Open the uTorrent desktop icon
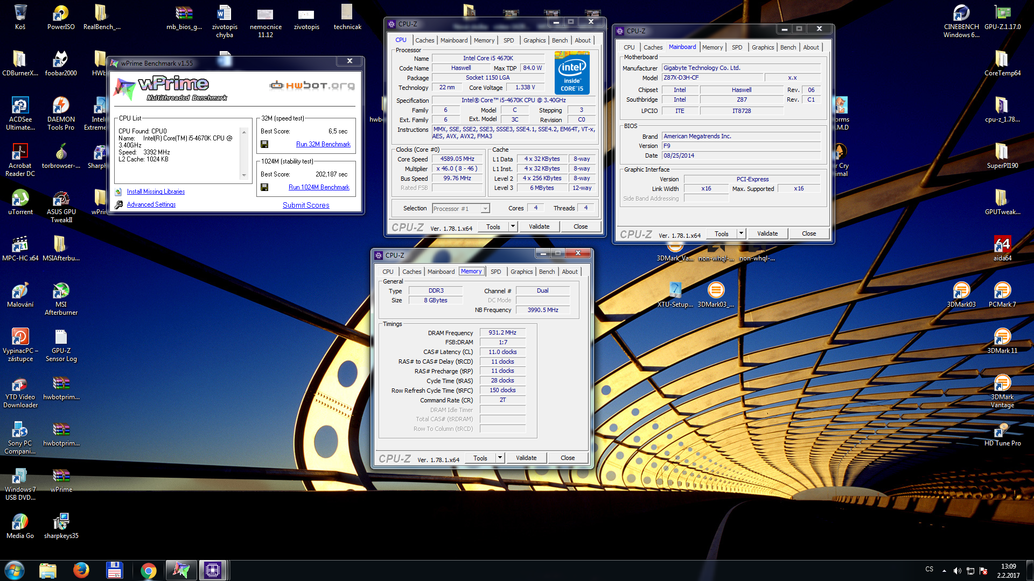This screenshot has width=1034, height=581. coord(20,202)
